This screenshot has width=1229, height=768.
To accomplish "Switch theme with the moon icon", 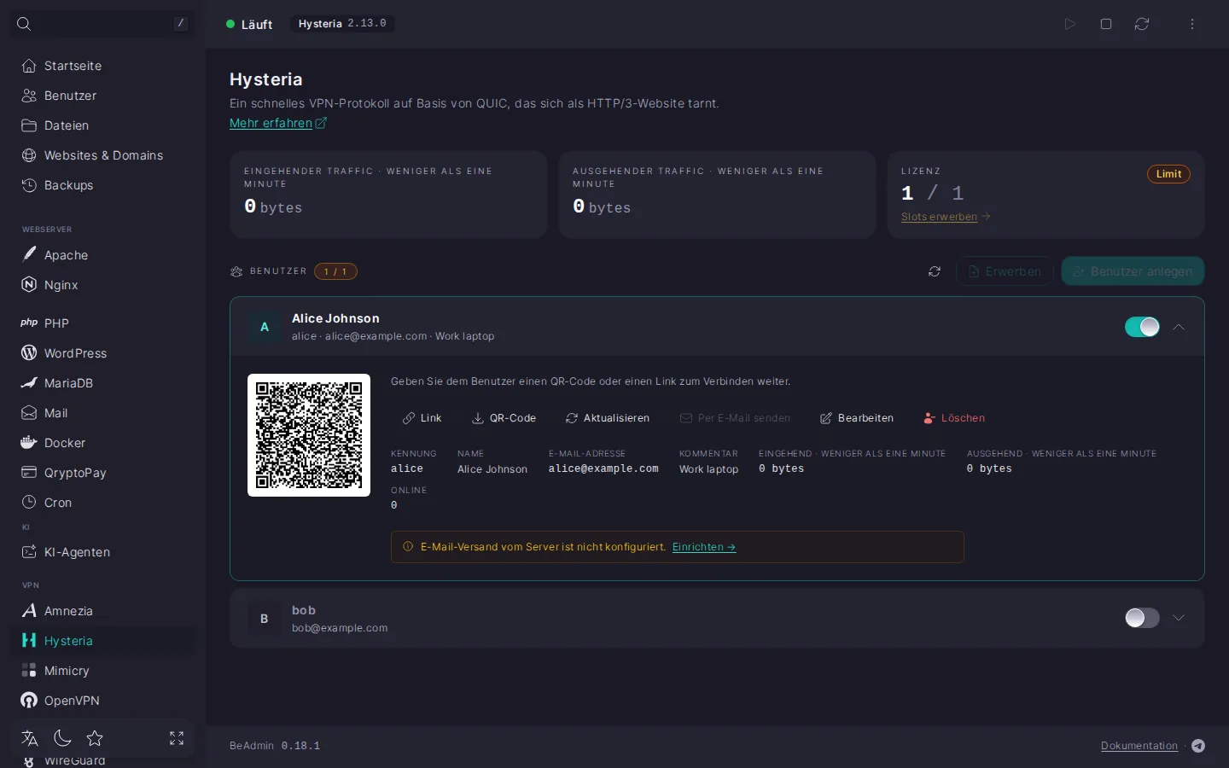I will 62,738.
